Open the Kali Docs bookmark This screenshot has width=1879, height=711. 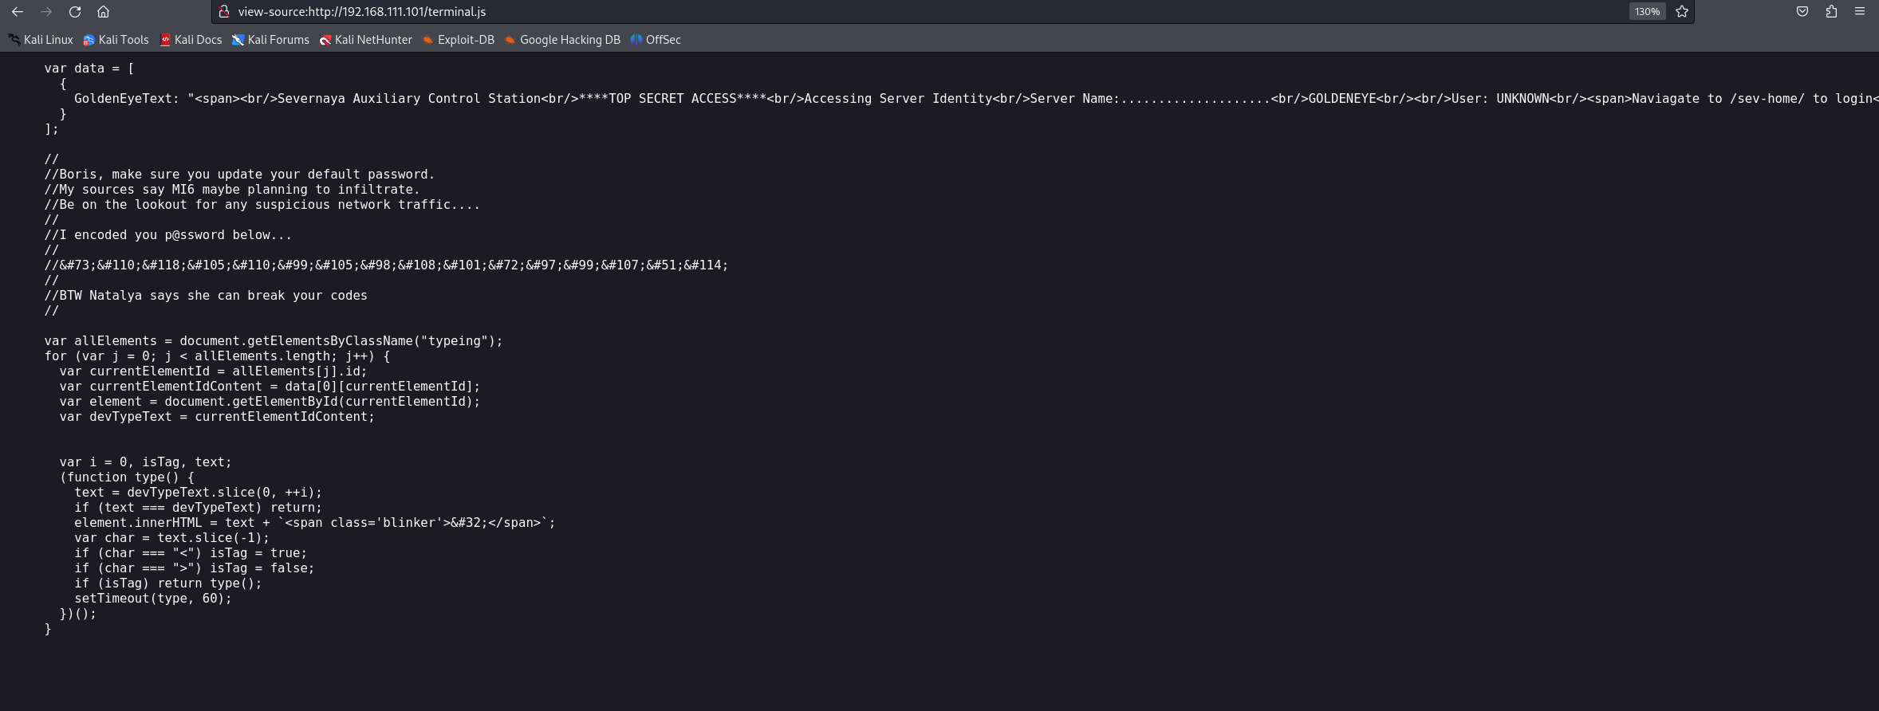191,40
